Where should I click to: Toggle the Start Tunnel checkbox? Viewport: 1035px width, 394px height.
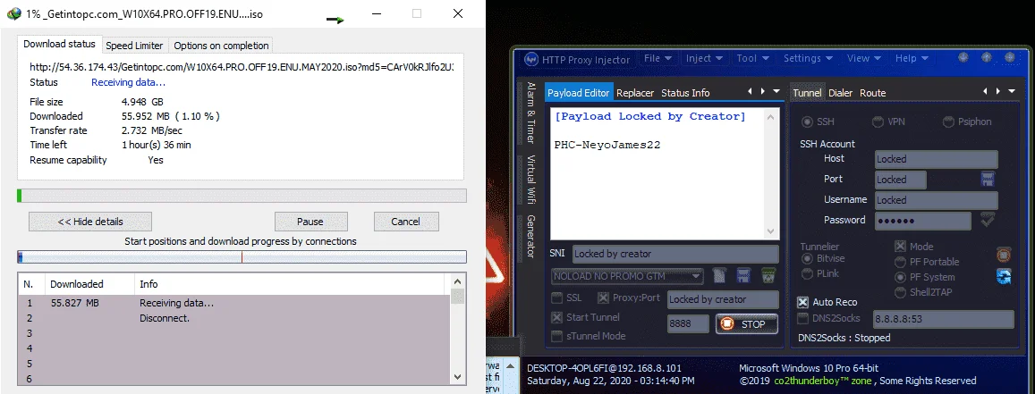(x=557, y=317)
